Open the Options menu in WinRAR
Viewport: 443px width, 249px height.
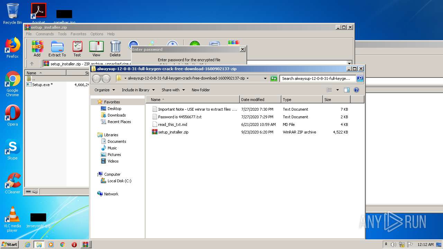[97, 34]
